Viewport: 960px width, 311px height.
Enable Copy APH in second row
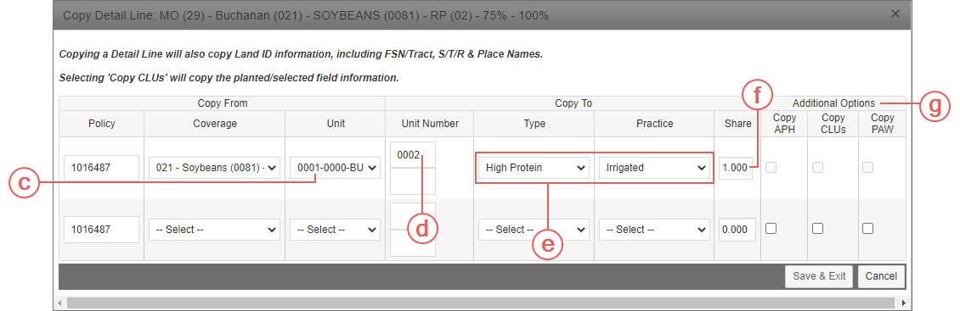[x=771, y=229]
